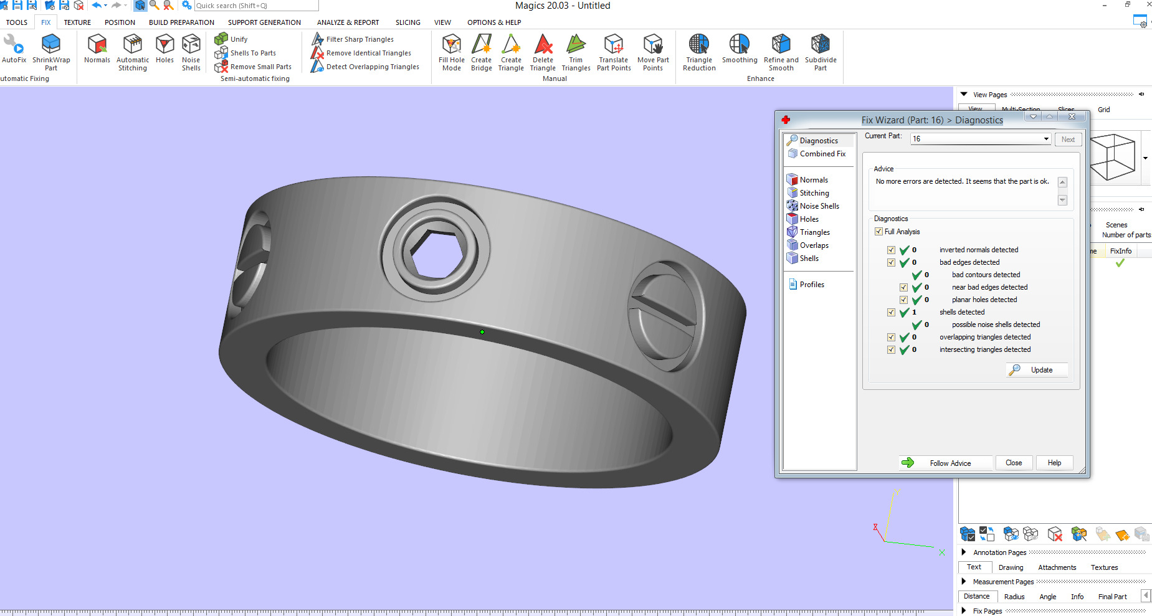The width and height of the screenshot is (1152, 616).
Task: Toggle bad edges detected checkbox
Action: point(891,262)
